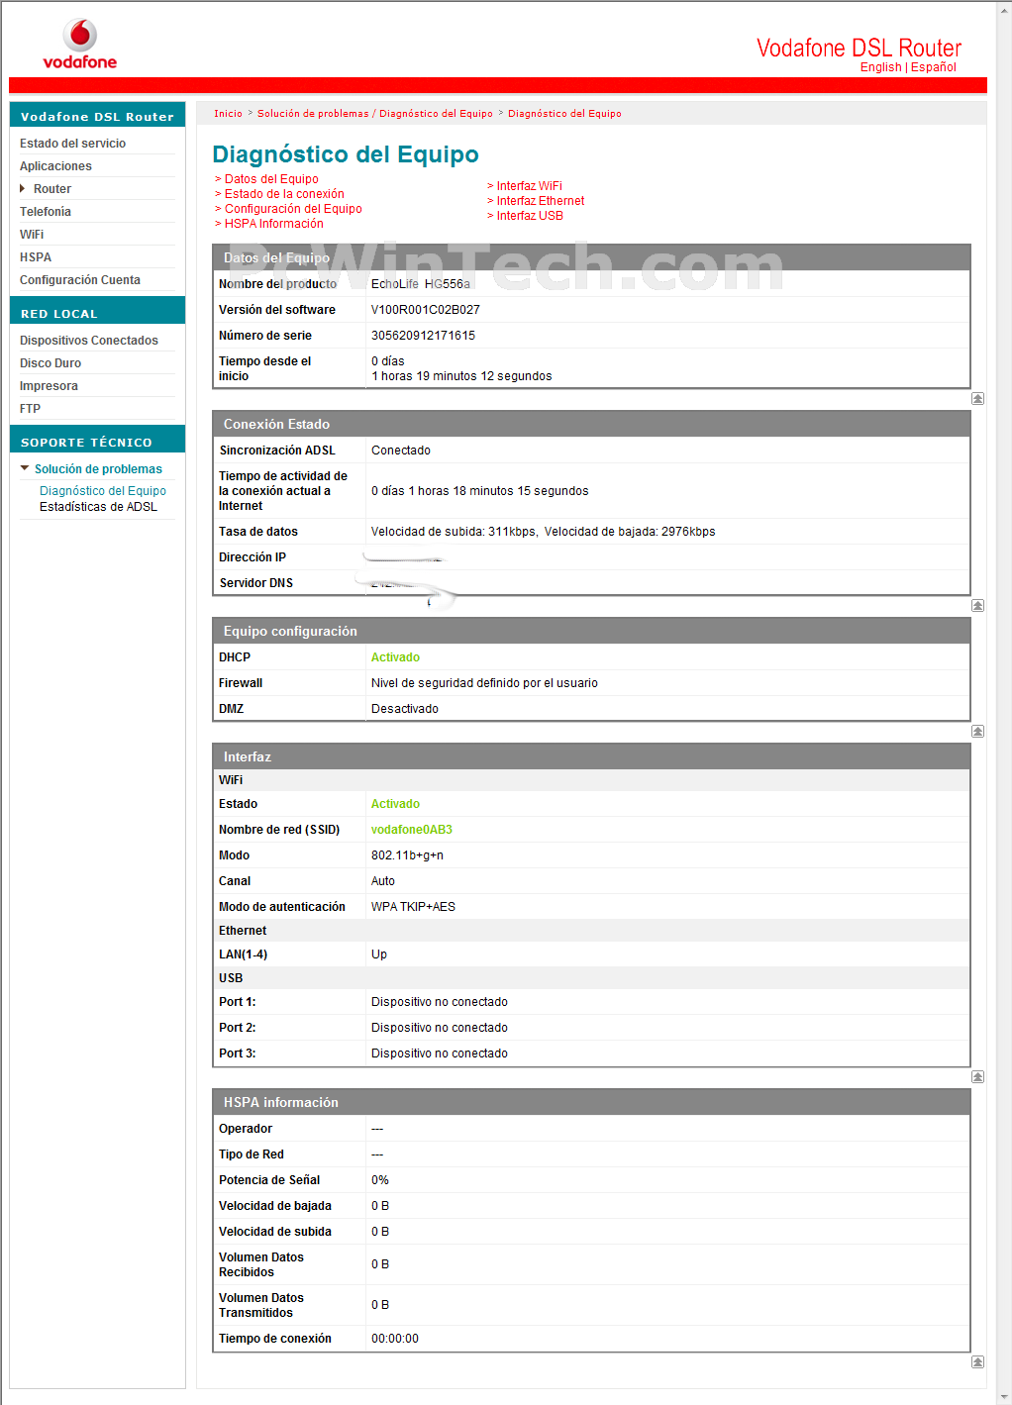Click Inicio breadcrumb
Viewport: 1012px width, 1405px height.
[x=228, y=114]
